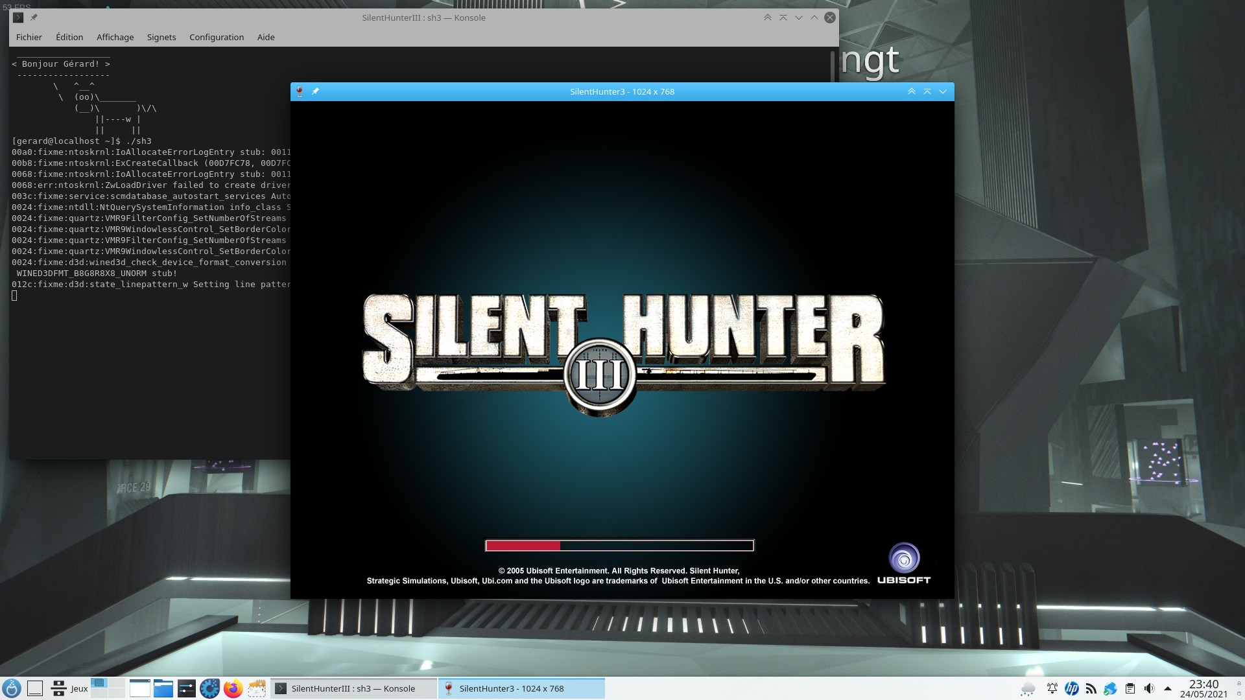Viewport: 1245px width, 700px height.
Task: Open the Signets menu in Konsole
Action: [x=161, y=37]
